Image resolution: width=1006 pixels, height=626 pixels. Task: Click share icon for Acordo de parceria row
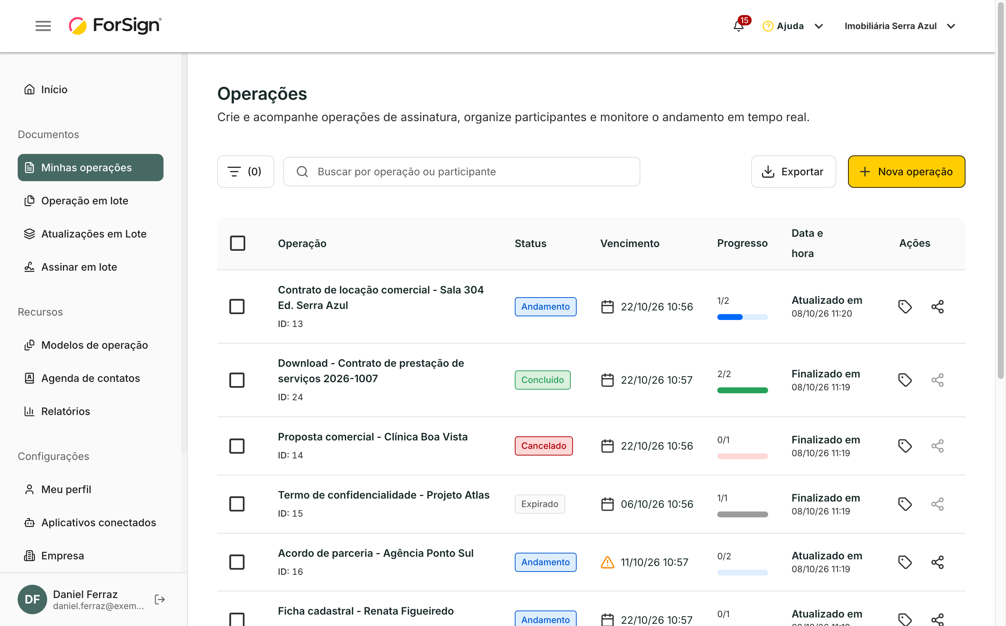click(937, 562)
